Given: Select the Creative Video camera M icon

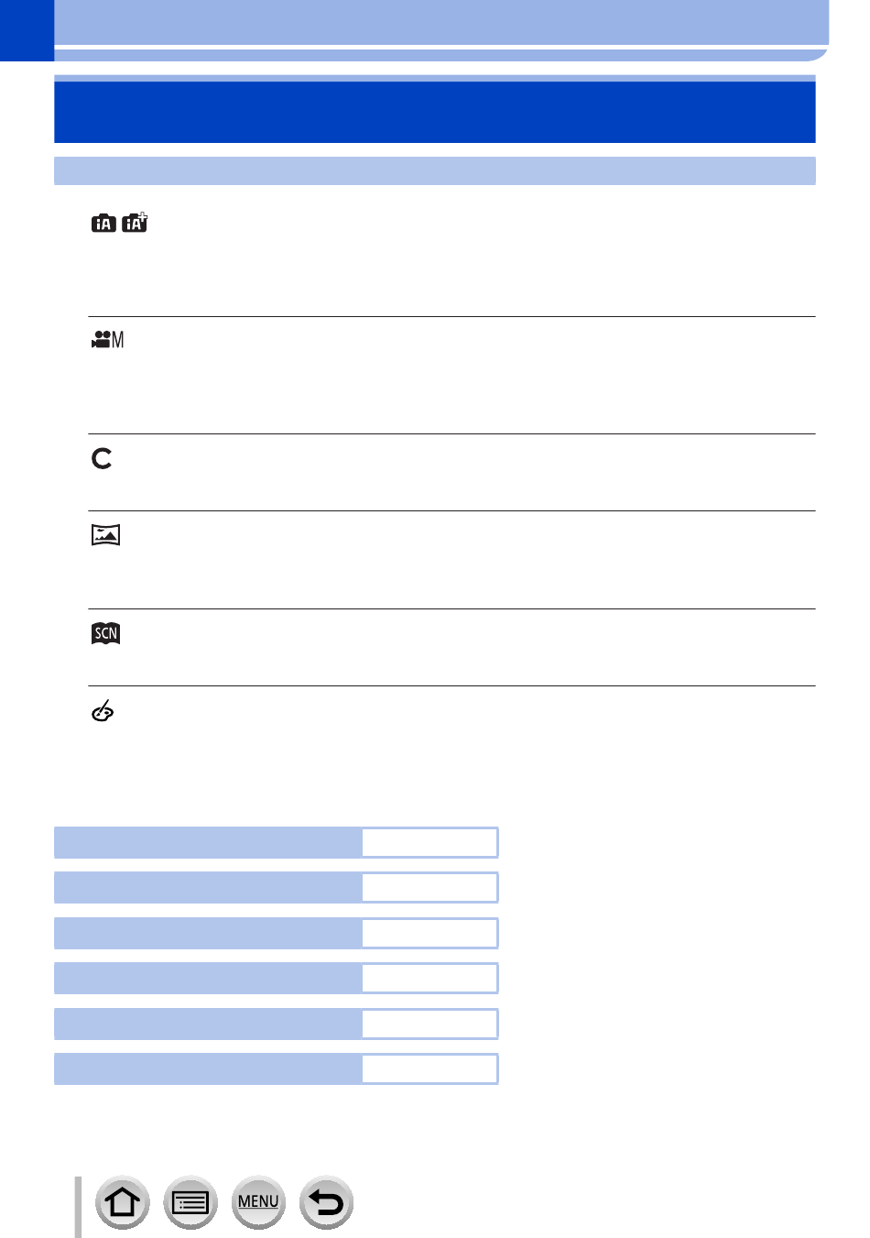Looking at the screenshot, I should tap(107, 339).
